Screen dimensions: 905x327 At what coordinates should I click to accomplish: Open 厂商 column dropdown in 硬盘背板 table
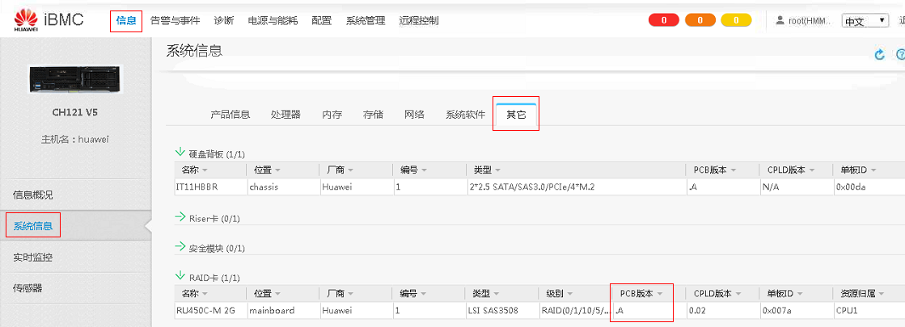click(350, 170)
